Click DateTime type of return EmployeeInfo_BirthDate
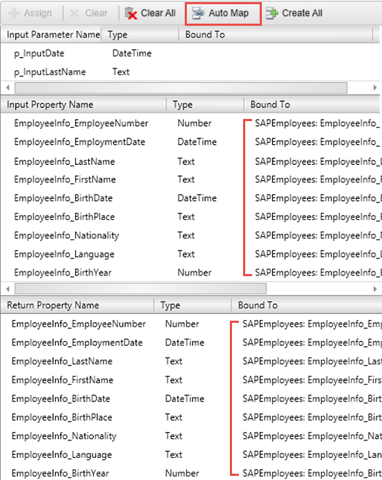 pos(185,399)
